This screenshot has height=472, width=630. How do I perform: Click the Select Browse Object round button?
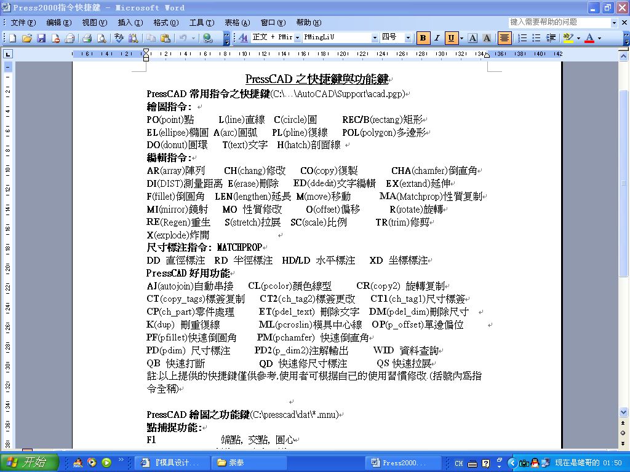click(623, 433)
